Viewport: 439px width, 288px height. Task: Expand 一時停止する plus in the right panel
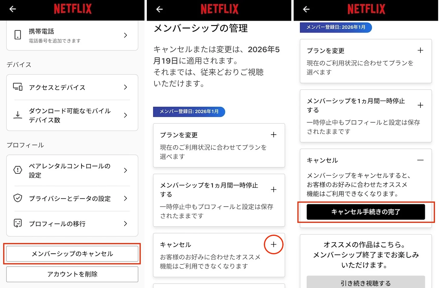pos(420,105)
